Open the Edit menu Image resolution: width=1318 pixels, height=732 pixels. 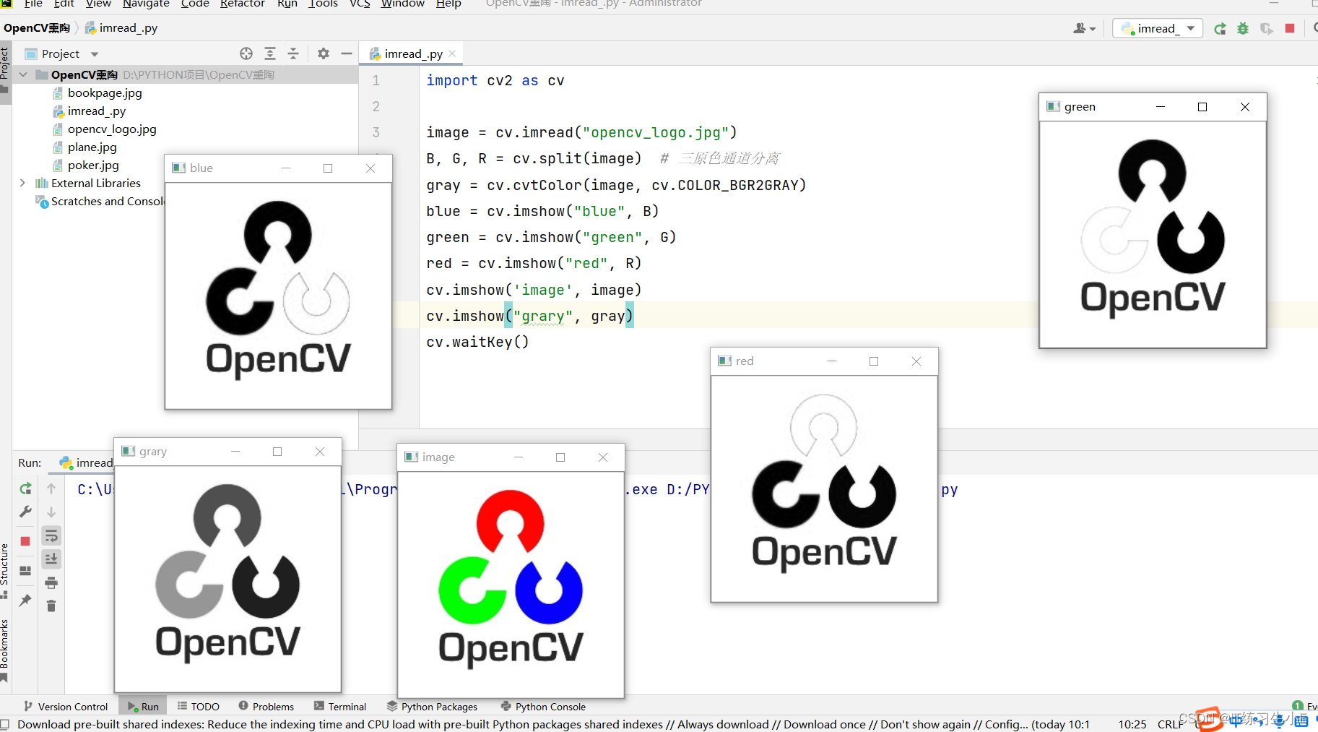(x=64, y=4)
